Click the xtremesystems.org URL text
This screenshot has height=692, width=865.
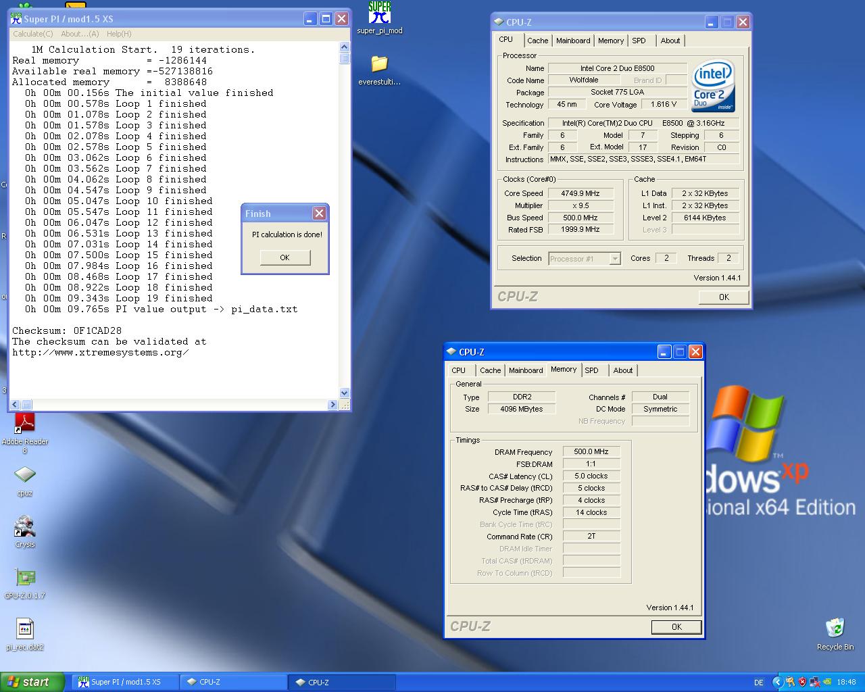[101, 353]
